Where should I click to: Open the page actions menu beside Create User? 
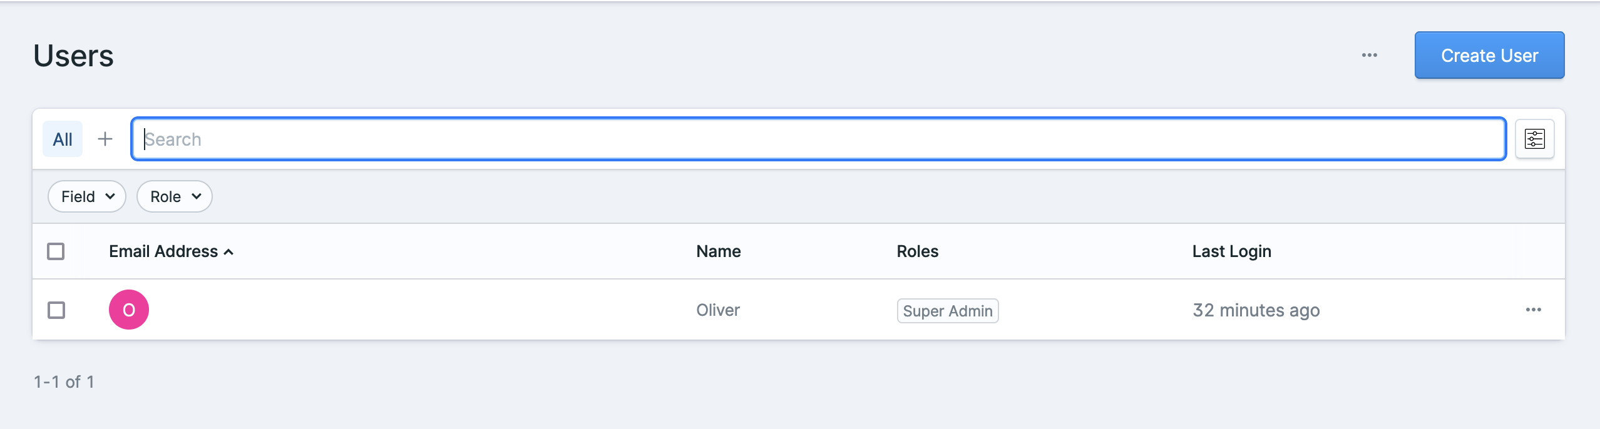pyautogui.click(x=1371, y=55)
